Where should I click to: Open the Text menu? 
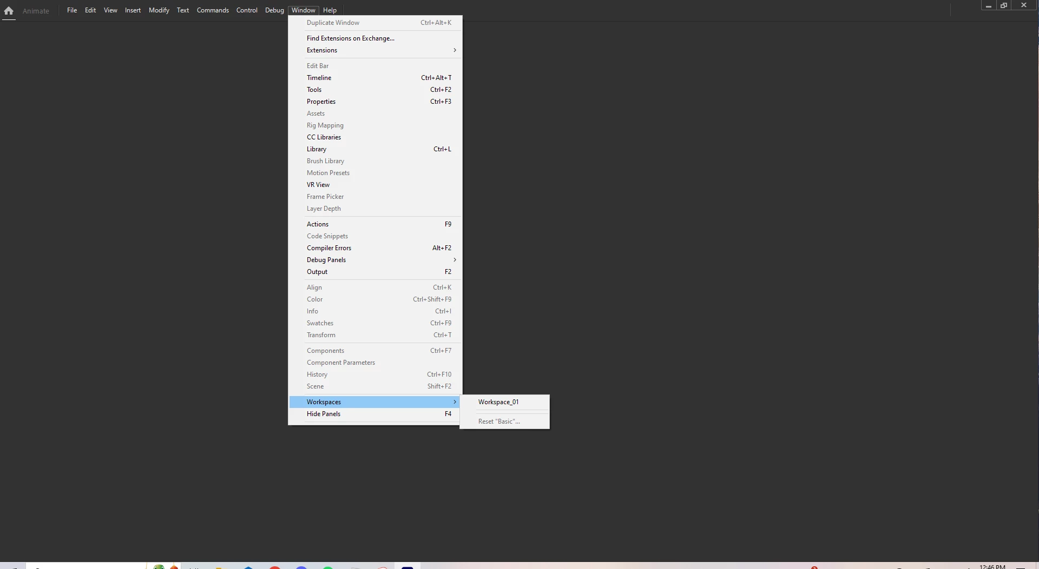[183, 10]
